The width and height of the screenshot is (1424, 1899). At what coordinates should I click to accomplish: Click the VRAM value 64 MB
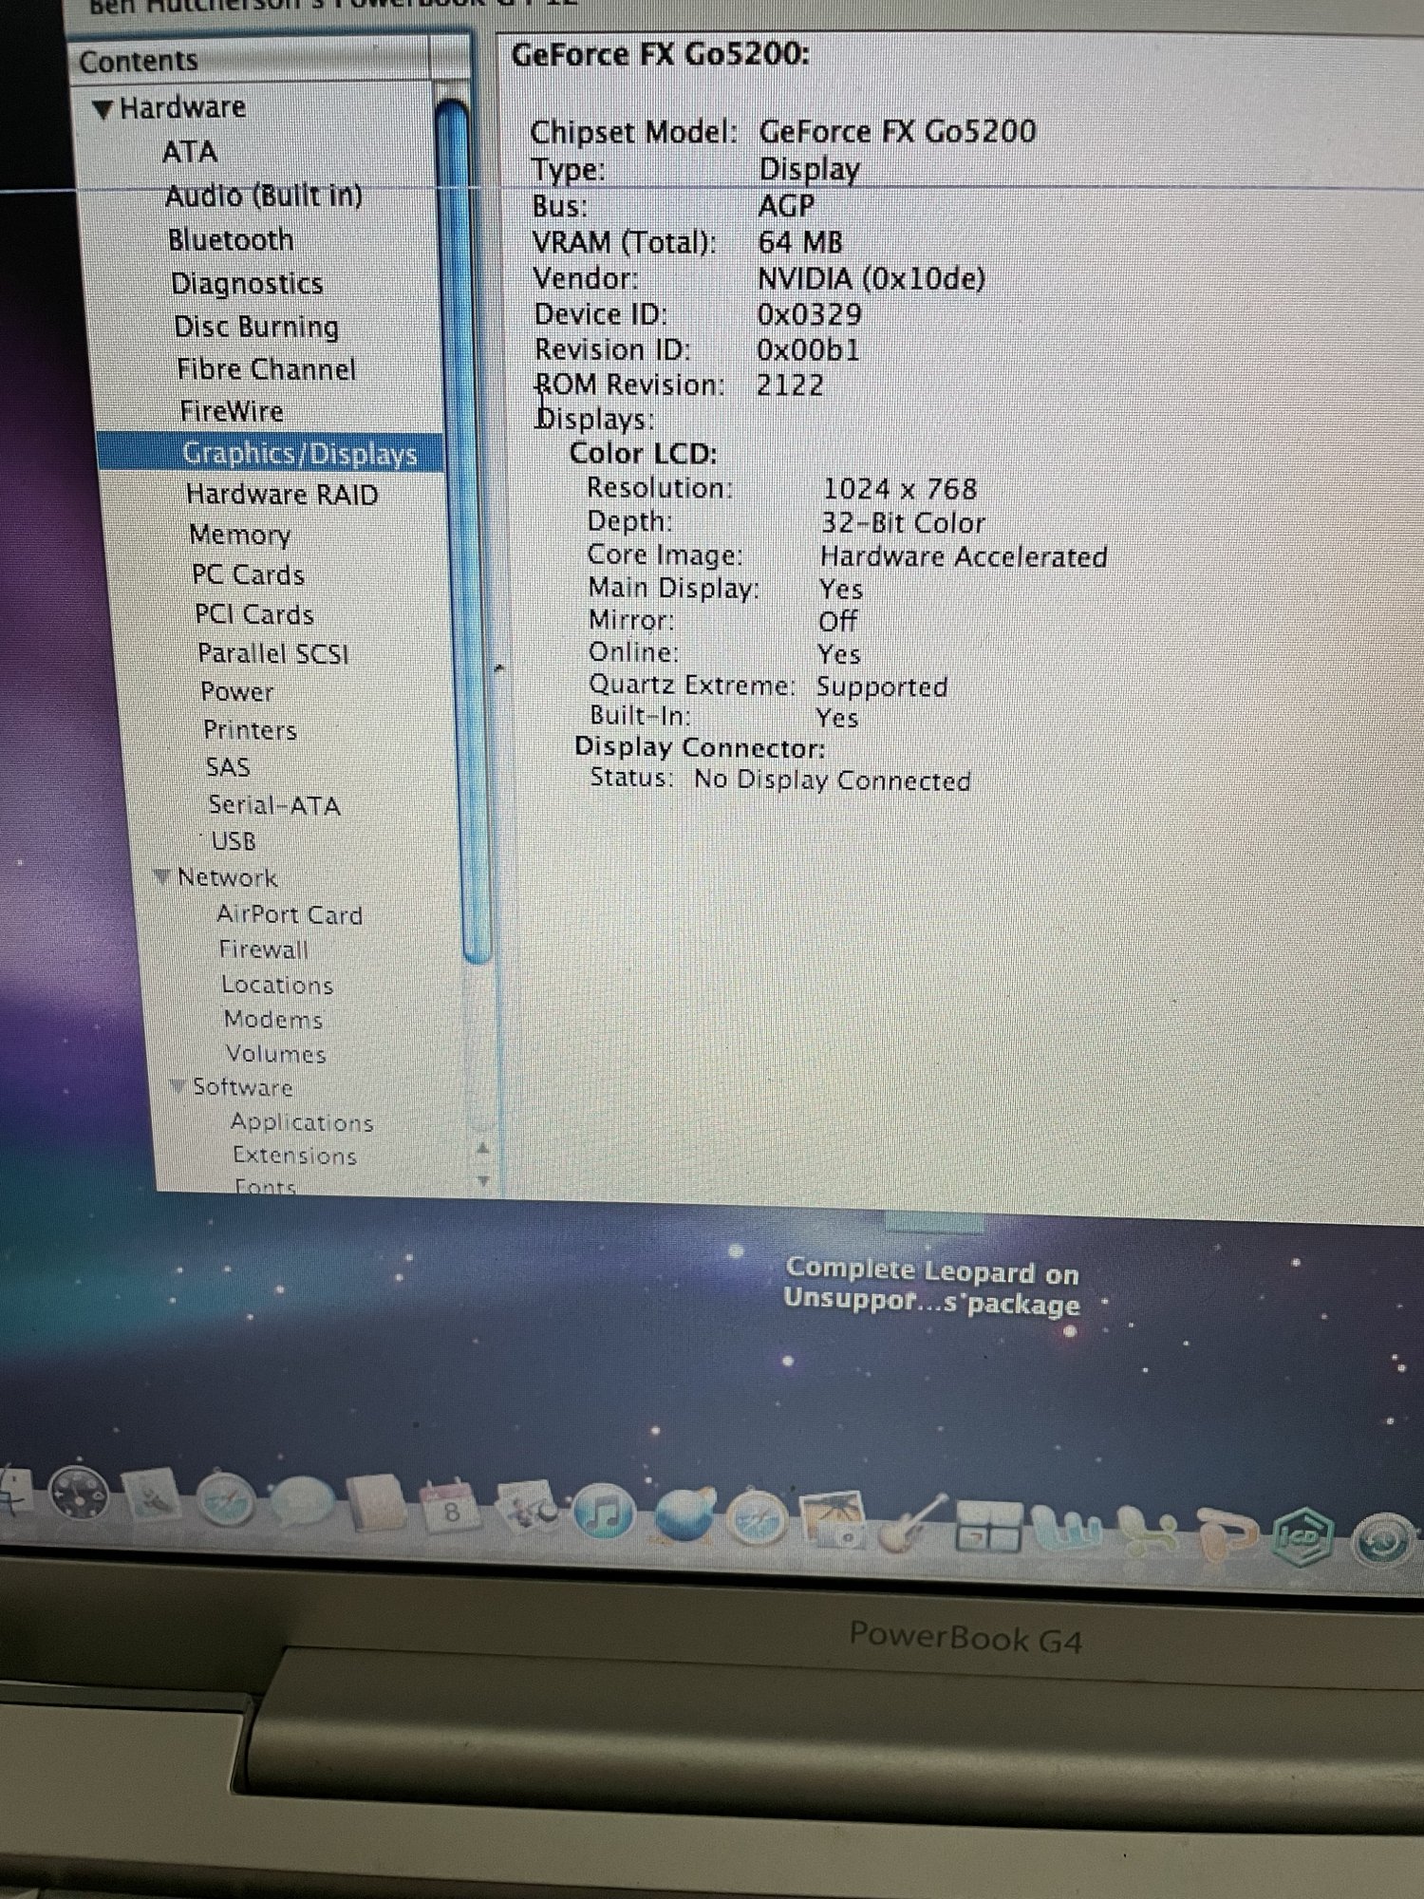click(x=800, y=242)
